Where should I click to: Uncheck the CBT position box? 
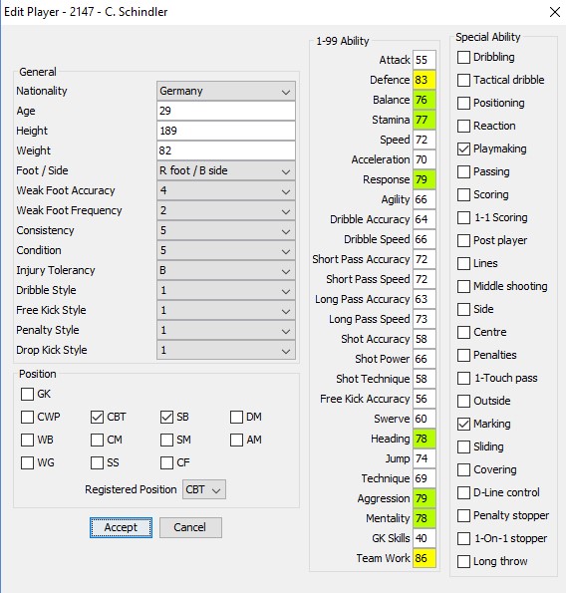pos(98,418)
